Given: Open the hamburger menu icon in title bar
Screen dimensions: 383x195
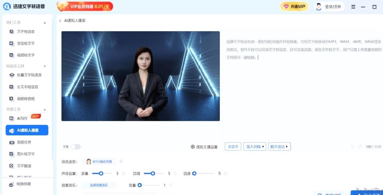Looking at the screenshot, I should tap(353, 7).
